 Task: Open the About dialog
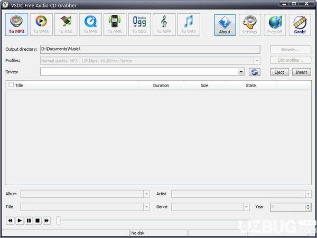(225, 25)
